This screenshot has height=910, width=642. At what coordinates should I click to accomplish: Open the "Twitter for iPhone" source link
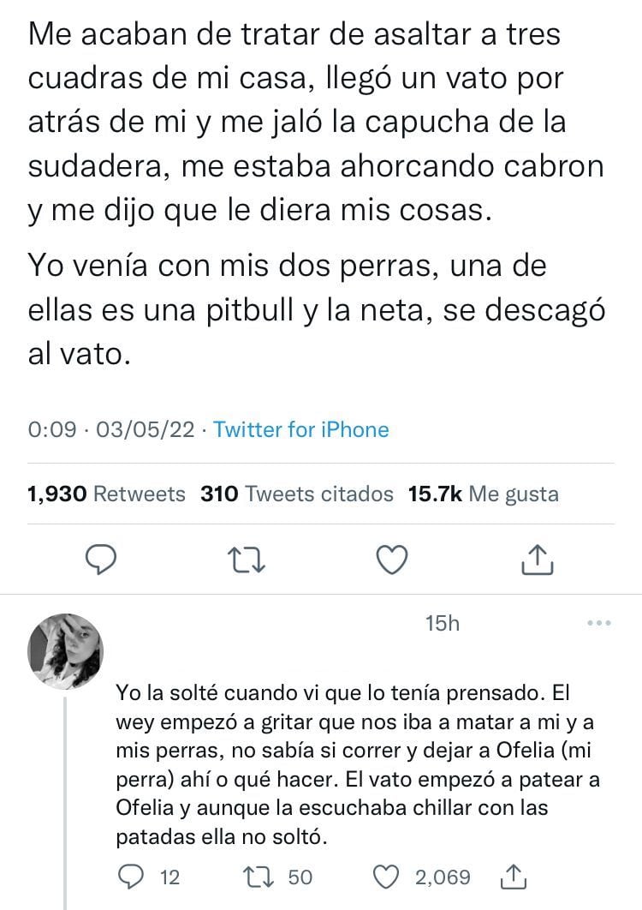[300, 429]
